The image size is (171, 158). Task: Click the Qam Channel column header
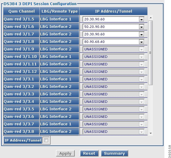tap(22, 11)
